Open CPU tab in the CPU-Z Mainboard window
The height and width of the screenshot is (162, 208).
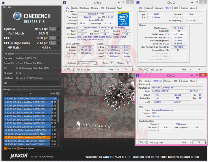tap(140, 81)
